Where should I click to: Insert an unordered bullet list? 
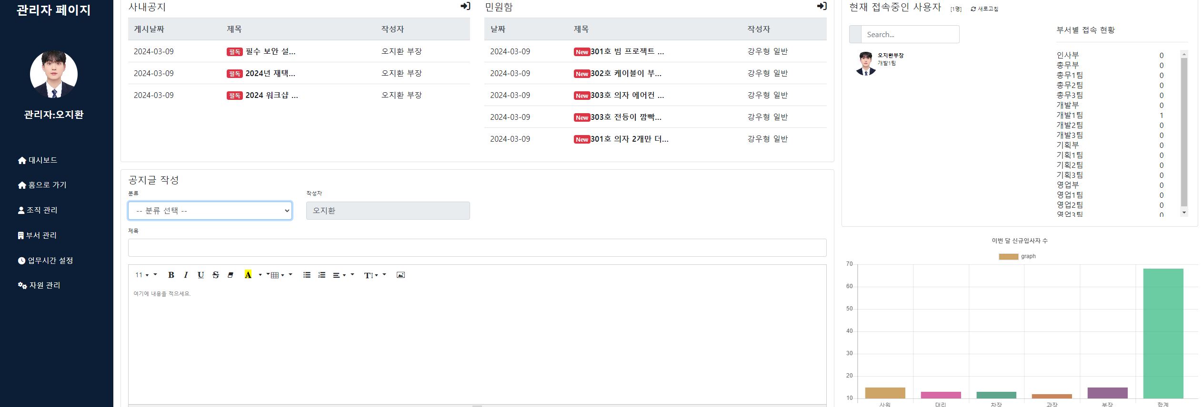pos(307,275)
